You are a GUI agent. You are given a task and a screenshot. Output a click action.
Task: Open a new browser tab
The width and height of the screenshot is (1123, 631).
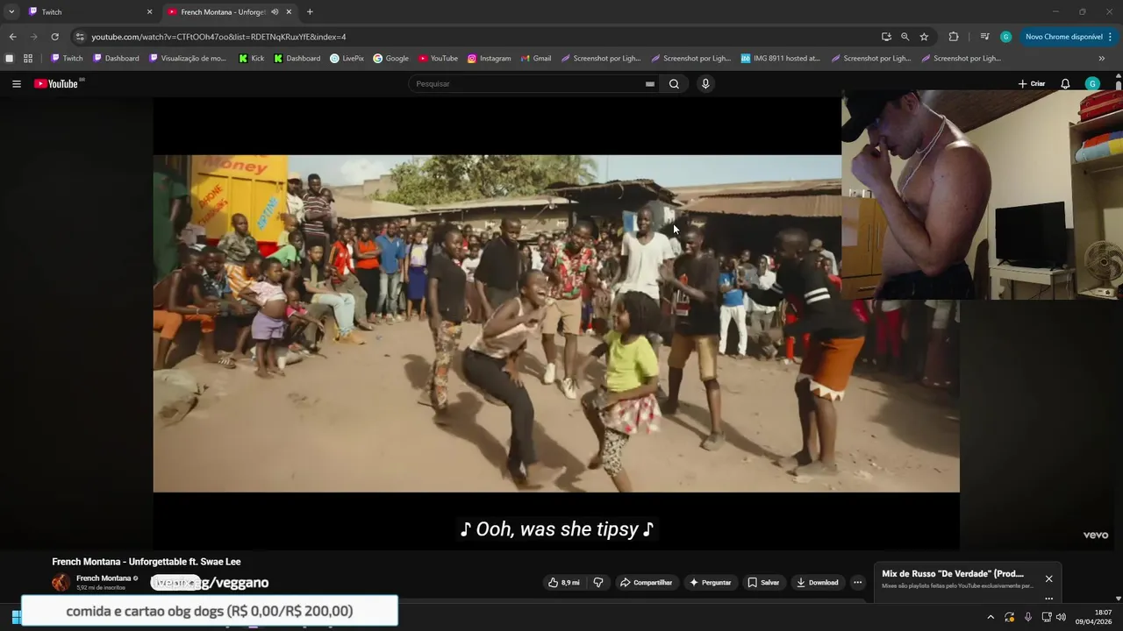310,12
